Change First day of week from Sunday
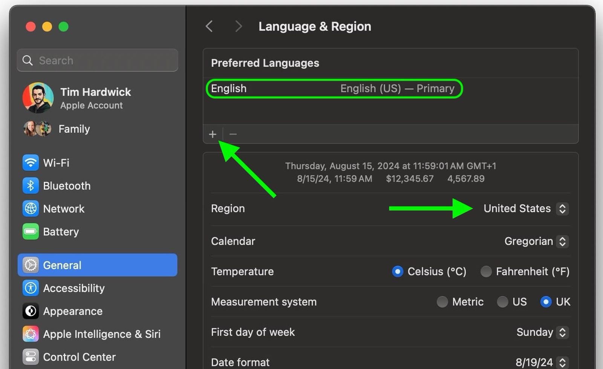This screenshot has height=369, width=603. pyautogui.click(x=562, y=332)
